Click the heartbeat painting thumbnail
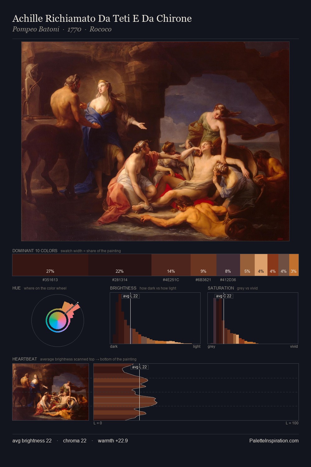311x467 pixels. click(50, 392)
